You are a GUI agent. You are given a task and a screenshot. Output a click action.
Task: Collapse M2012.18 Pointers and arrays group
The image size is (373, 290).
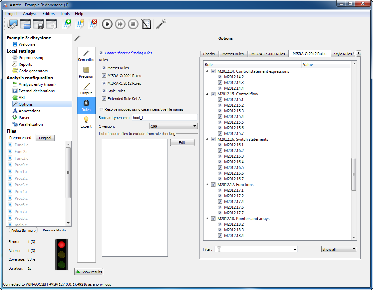[x=207, y=219]
